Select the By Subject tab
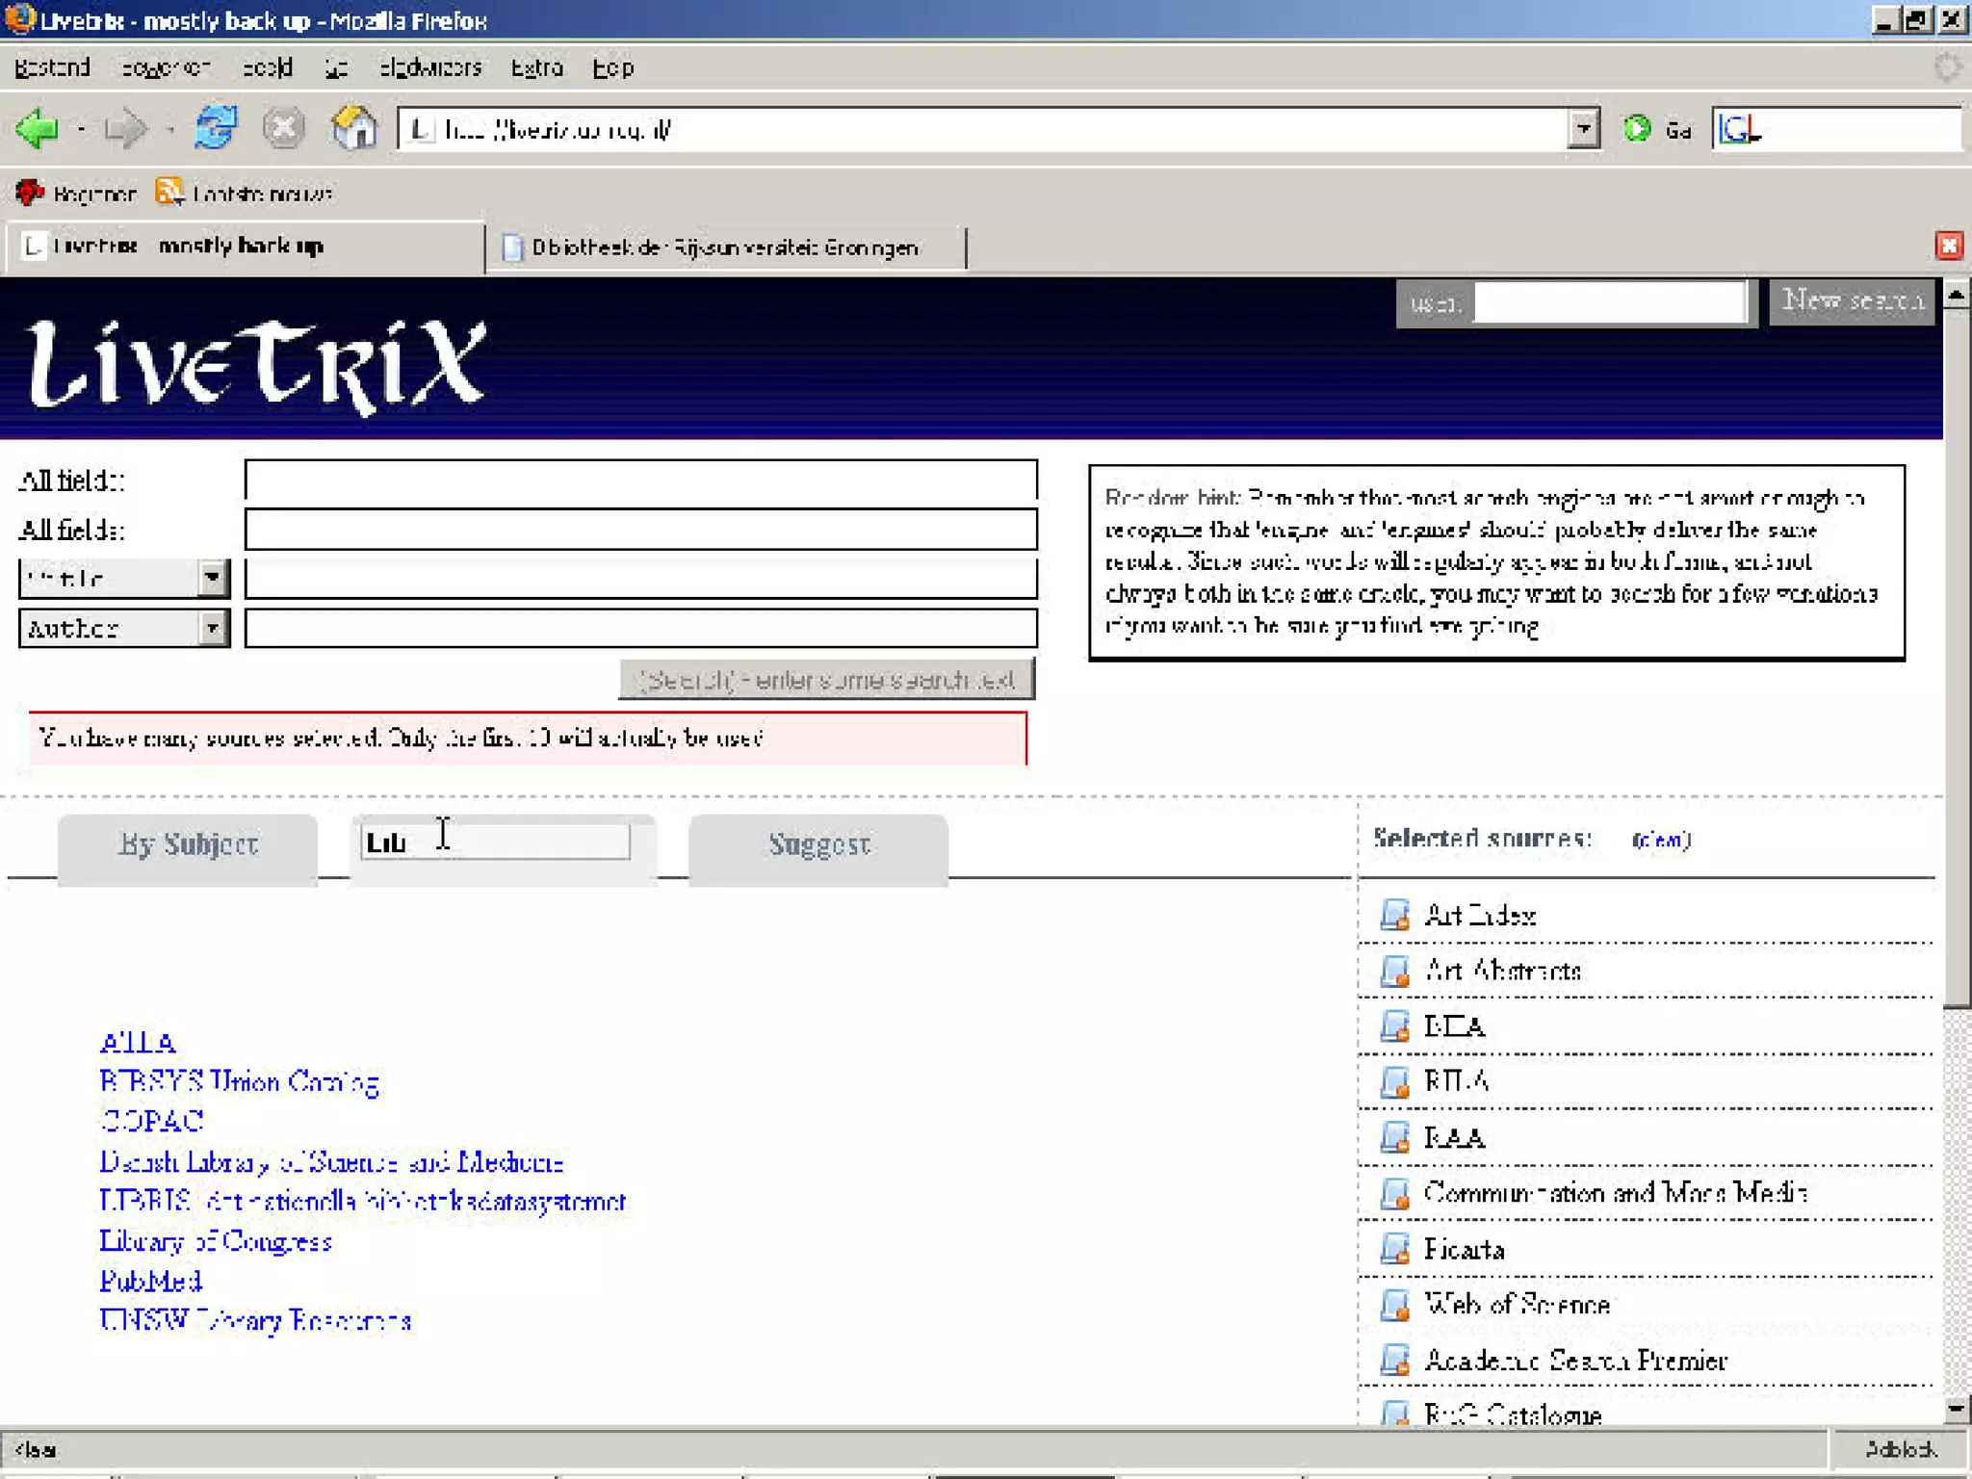The height and width of the screenshot is (1479, 1972). pyautogui.click(x=188, y=845)
